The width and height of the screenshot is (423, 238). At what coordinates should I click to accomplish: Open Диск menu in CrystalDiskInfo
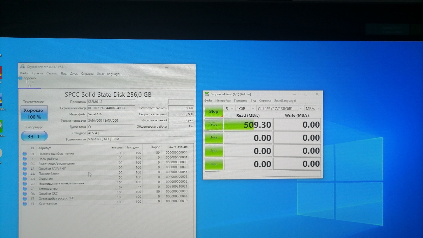click(74, 74)
